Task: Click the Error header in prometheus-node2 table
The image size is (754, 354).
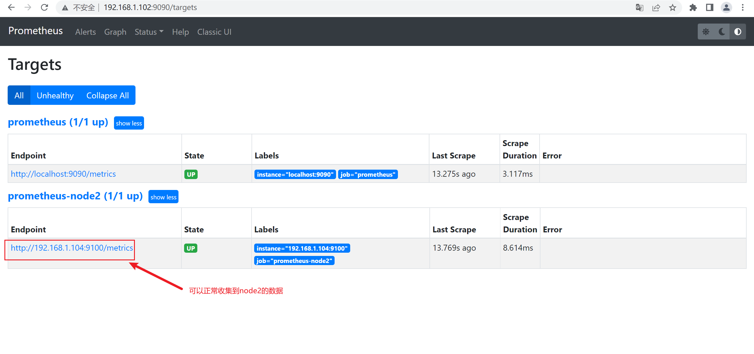Action: [x=552, y=229]
